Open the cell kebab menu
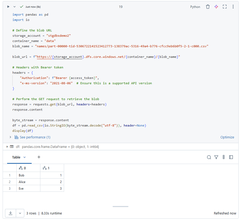The image size is (240, 220). (x=233, y=7)
